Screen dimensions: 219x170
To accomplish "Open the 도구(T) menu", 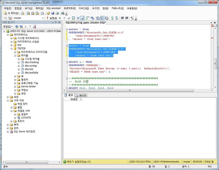I will (x=96, y=8).
